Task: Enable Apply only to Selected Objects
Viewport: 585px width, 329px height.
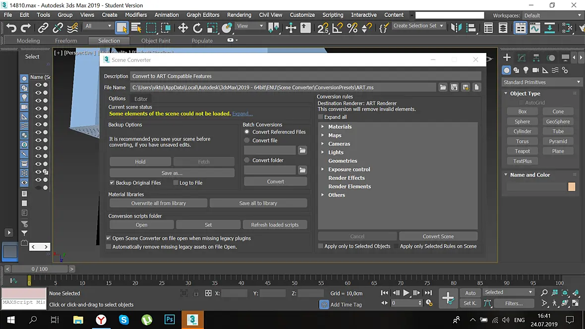Action: [320, 246]
